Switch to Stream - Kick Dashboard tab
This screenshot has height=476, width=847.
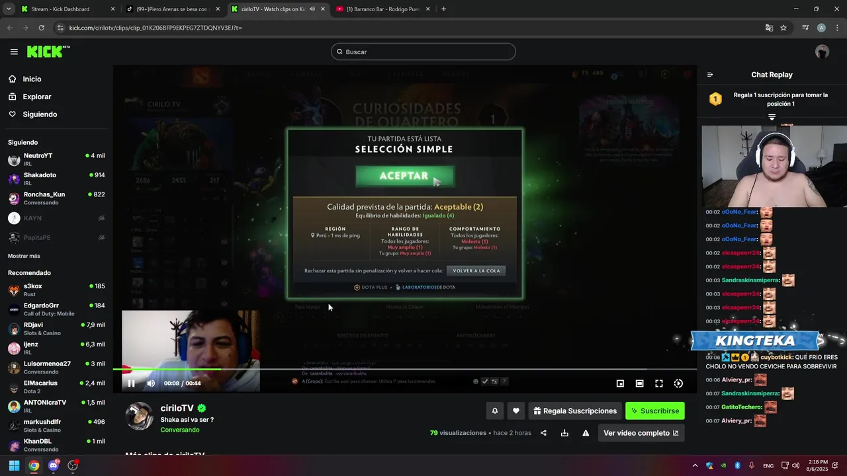pyautogui.click(x=66, y=9)
